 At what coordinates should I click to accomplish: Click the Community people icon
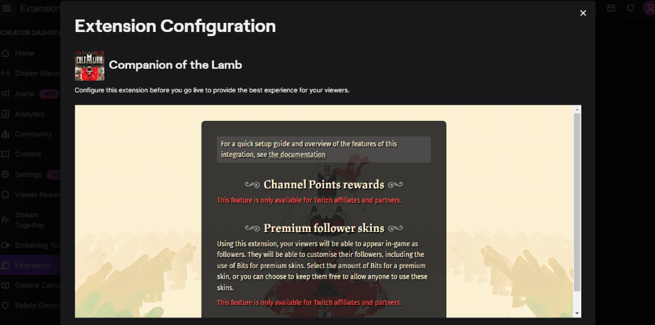tap(5, 134)
